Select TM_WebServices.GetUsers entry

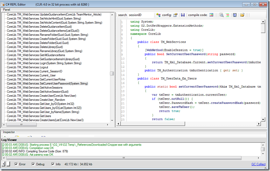click(29, 116)
